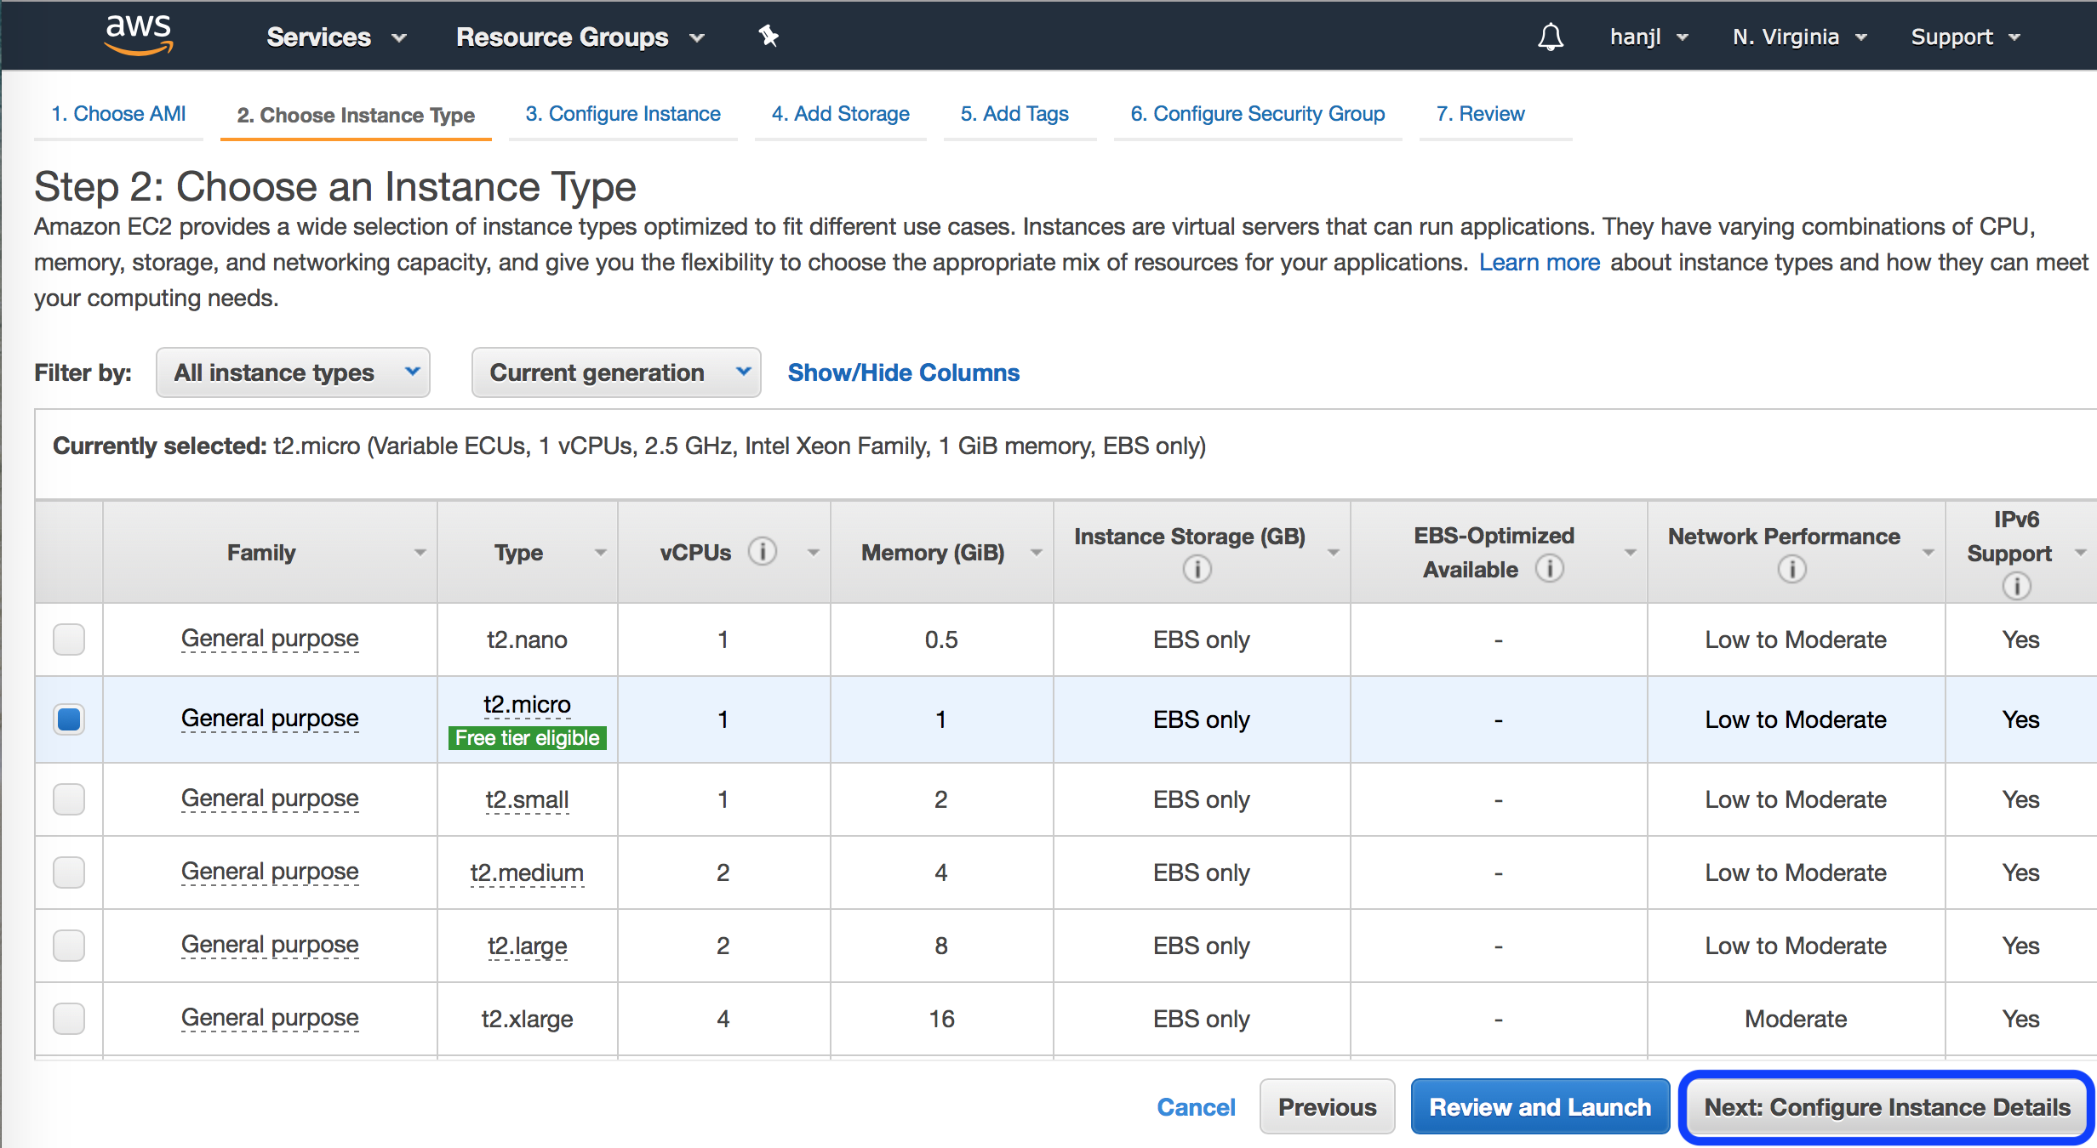
Task: Click the vCPUs column info icon
Action: [762, 552]
